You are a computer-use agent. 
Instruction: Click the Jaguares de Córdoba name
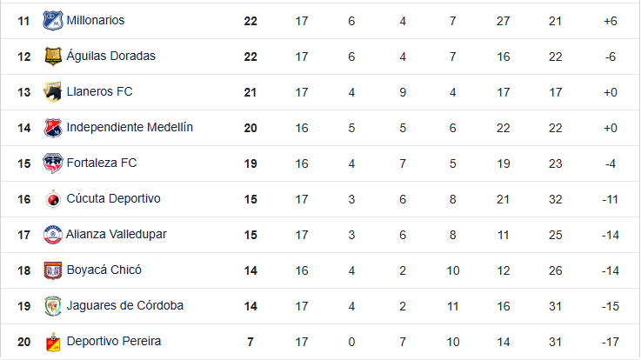tap(125, 306)
